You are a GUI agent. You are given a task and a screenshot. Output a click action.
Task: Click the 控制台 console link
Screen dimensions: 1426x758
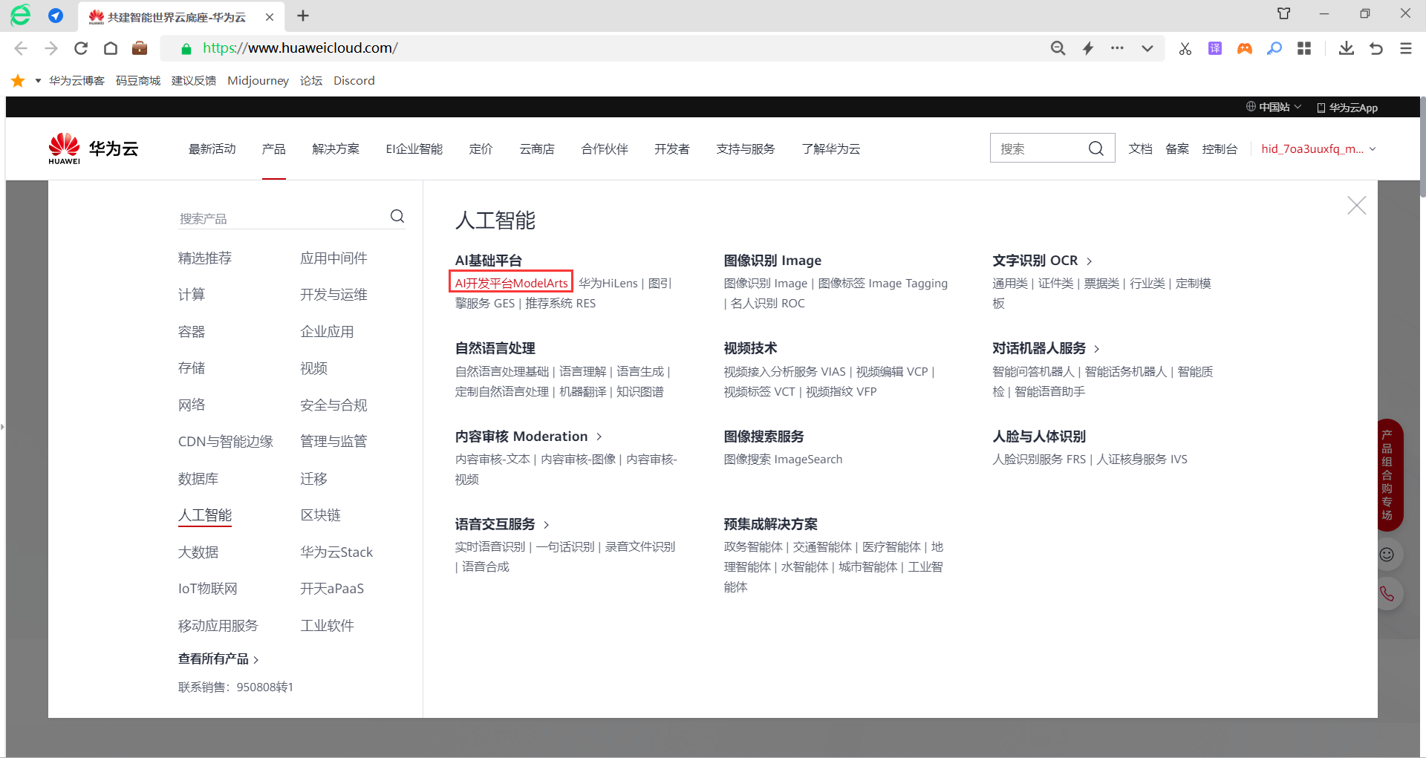click(1220, 148)
